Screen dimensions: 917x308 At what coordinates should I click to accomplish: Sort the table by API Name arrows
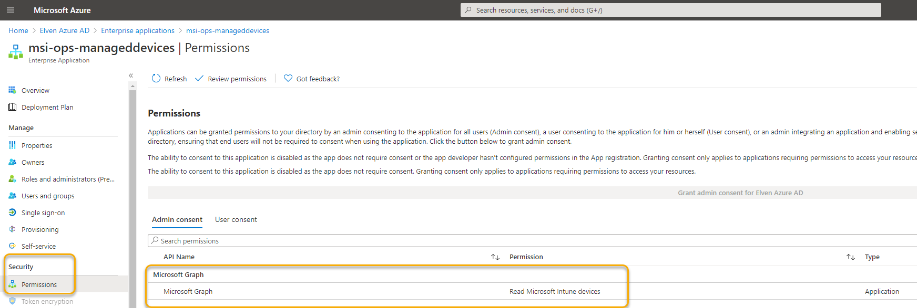pyautogui.click(x=495, y=257)
